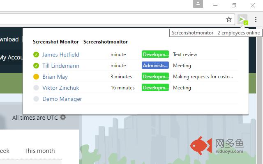The image size is (263, 164).
Task: Close the browser window
Action: tap(253, 5)
